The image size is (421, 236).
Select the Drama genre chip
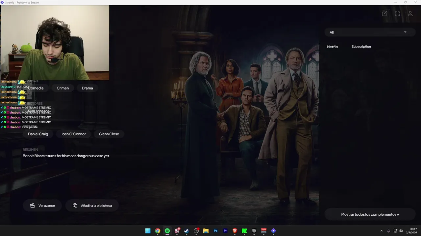[87, 88]
